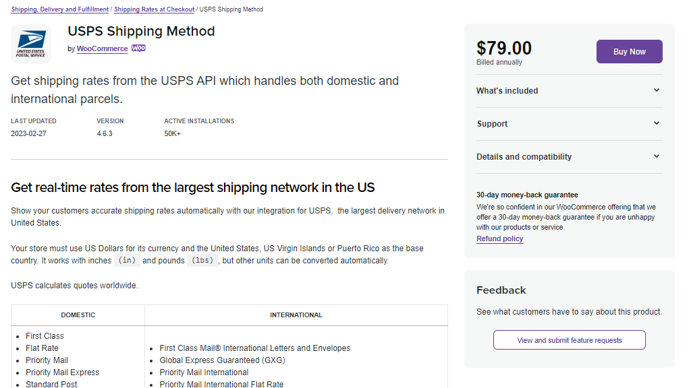
Task: Switch to the DOMESTIC column header
Action: tap(78, 315)
